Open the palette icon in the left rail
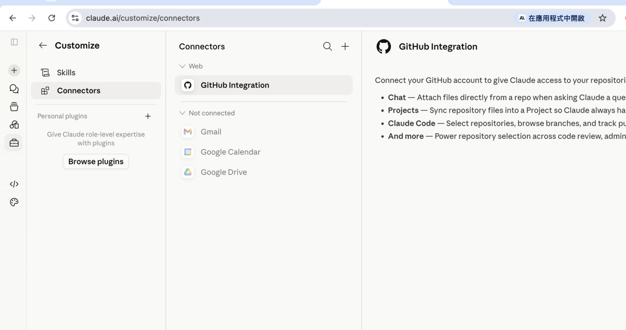The image size is (626, 330). (14, 202)
